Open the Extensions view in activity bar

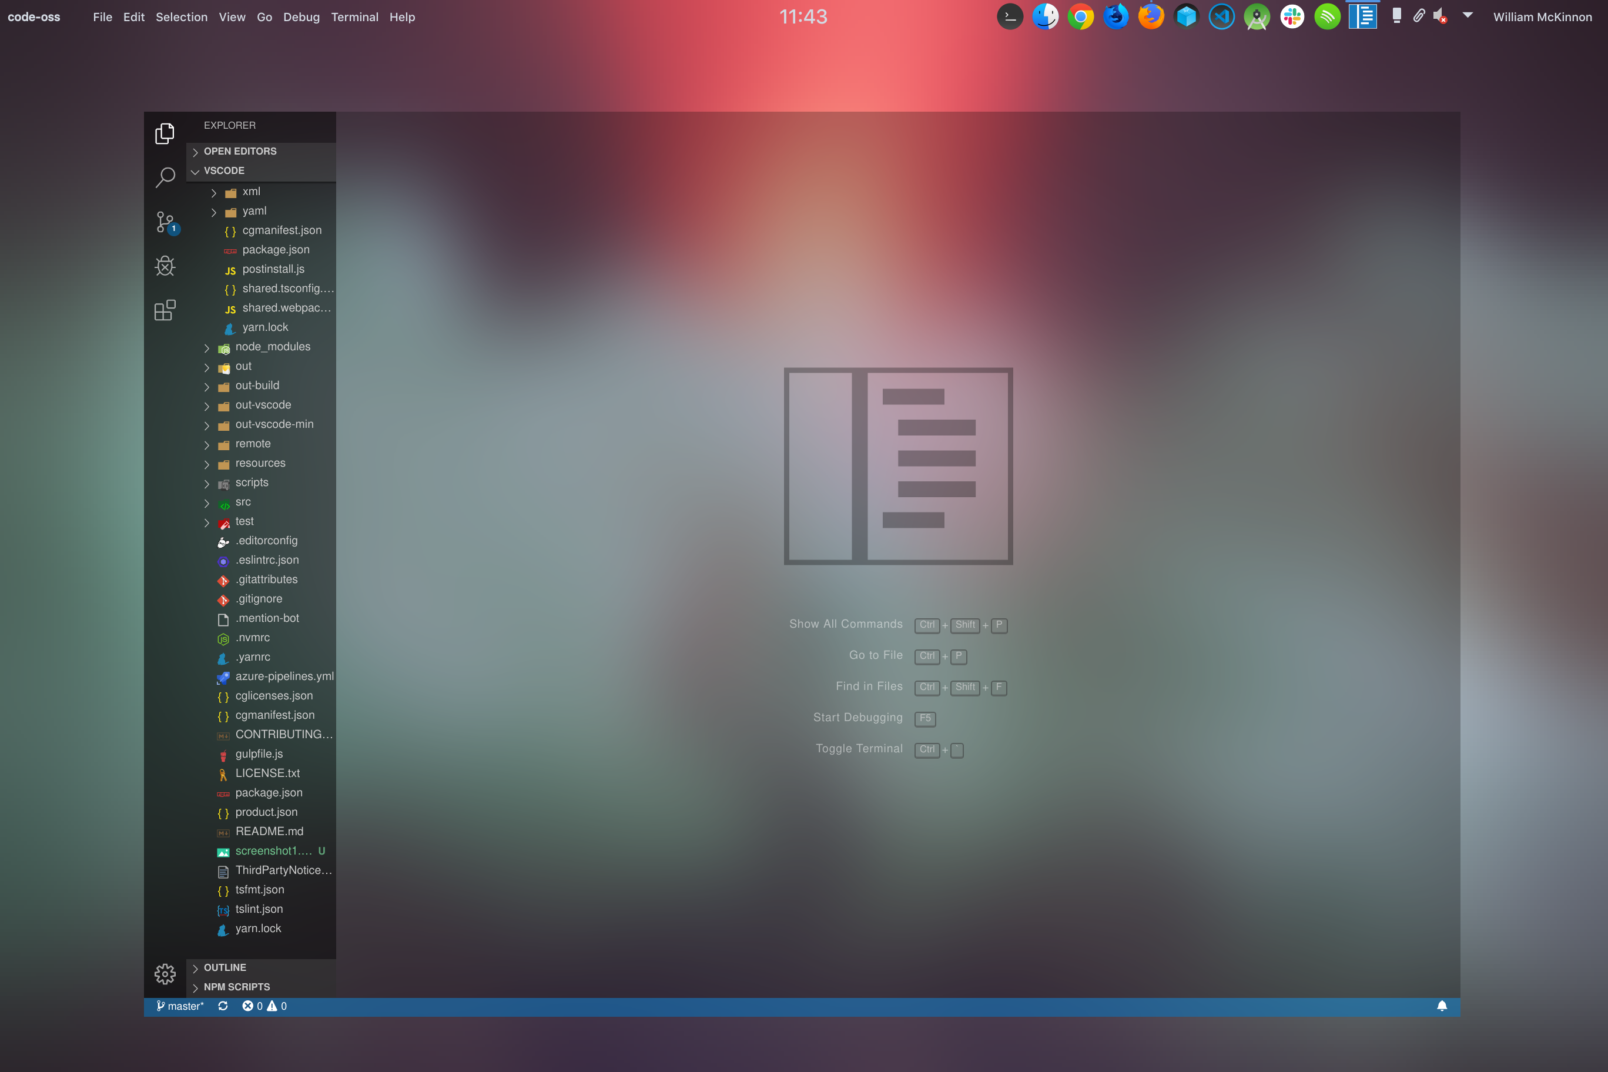point(165,310)
